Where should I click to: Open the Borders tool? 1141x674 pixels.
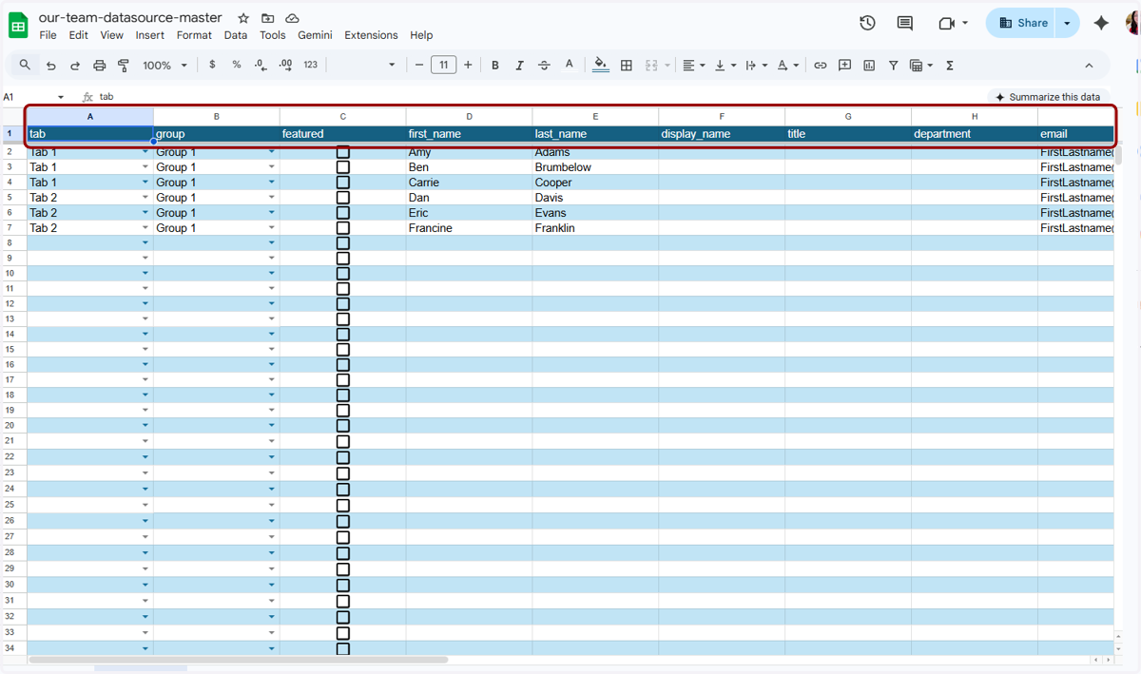627,65
